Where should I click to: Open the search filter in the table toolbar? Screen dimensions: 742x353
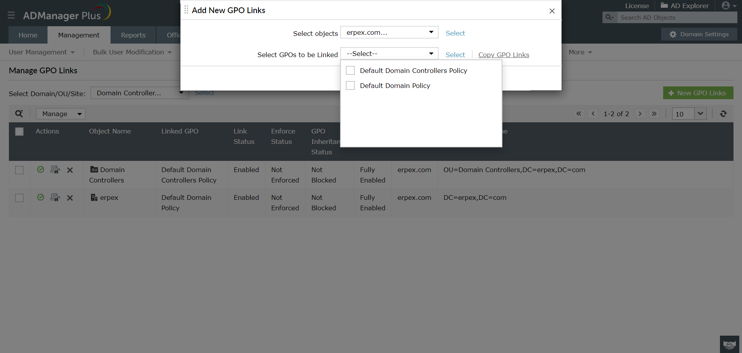19,113
